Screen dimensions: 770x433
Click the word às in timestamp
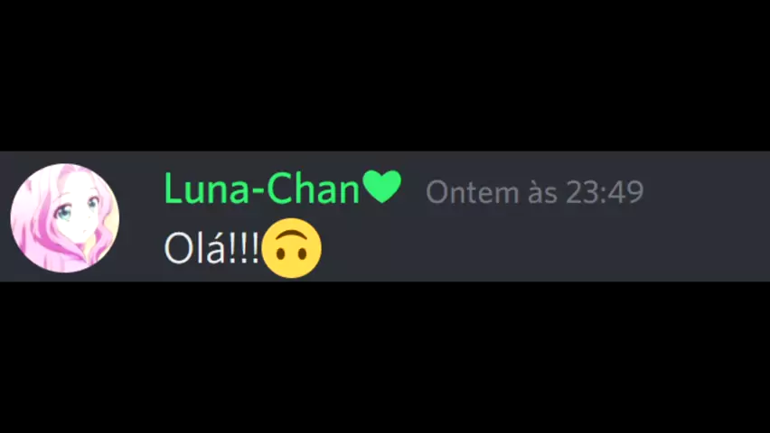click(x=542, y=192)
